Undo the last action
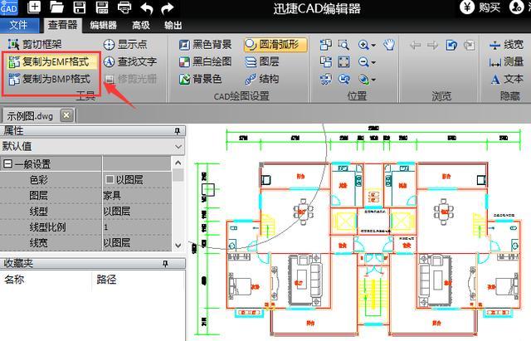The width and height of the screenshot is (531, 341). [147, 8]
